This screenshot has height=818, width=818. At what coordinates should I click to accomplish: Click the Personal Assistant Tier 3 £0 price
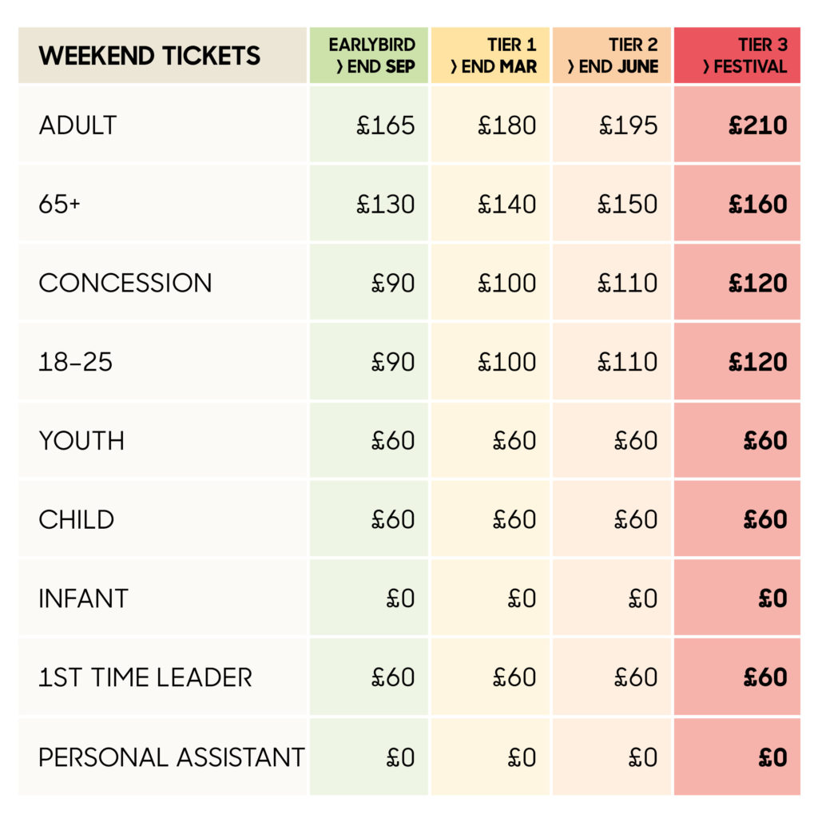click(772, 756)
